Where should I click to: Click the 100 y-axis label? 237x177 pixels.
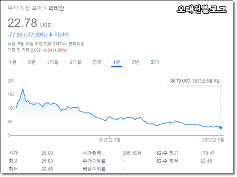(x=11, y=108)
